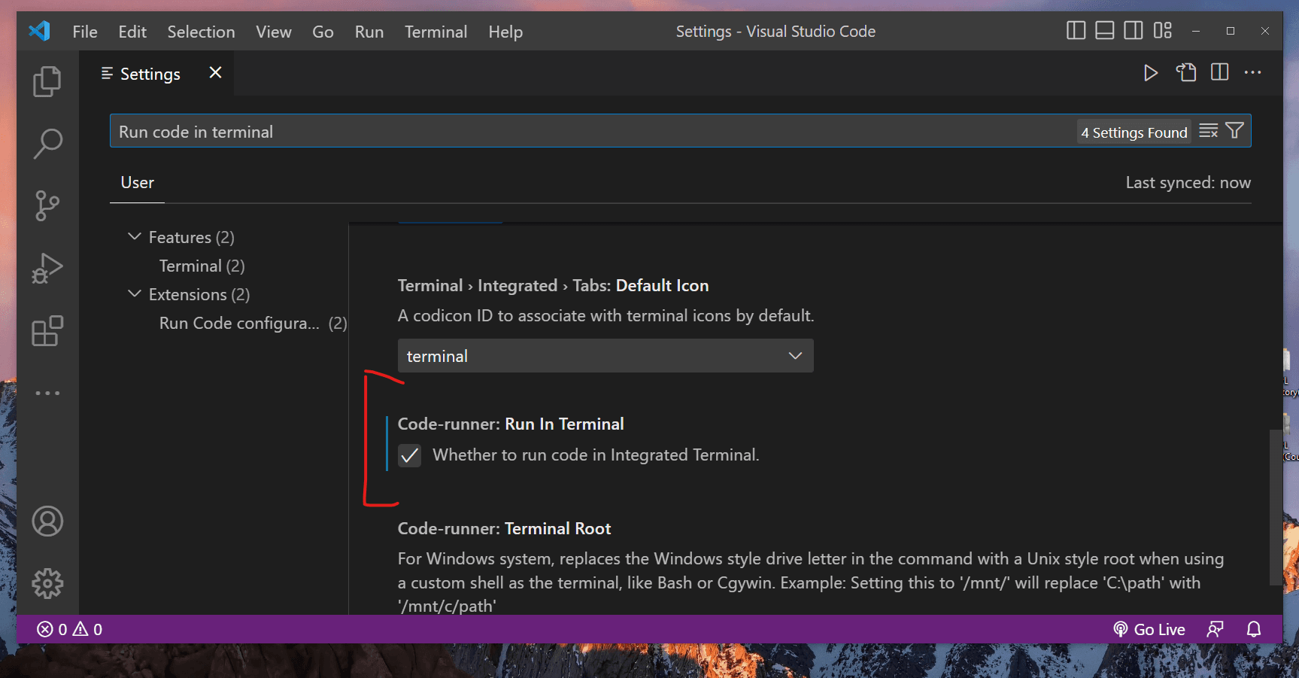Open the Terminal menu
This screenshot has height=678, width=1299.
click(436, 32)
